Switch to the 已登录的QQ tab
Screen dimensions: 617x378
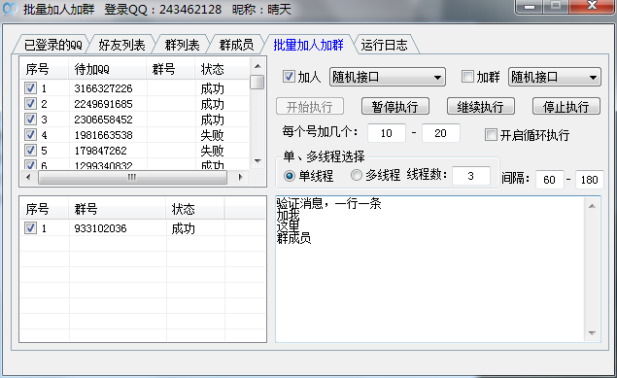(52, 45)
